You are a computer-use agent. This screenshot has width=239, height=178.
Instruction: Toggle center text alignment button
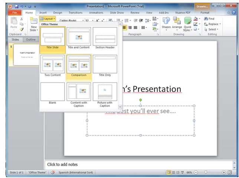tap(124, 27)
